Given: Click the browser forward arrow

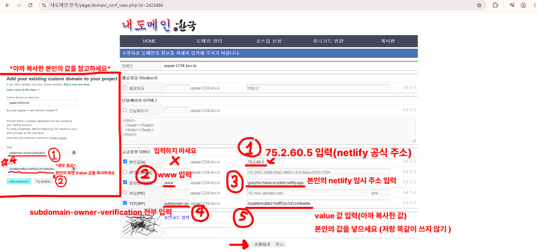Looking at the screenshot, I should tap(19, 5).
